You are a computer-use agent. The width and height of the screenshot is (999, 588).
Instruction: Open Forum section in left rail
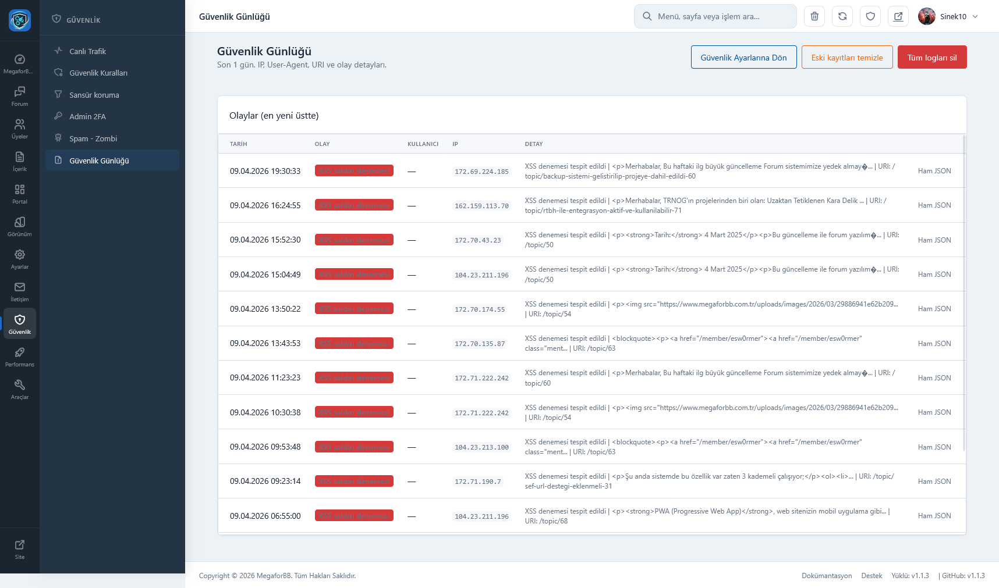(20, 97)
